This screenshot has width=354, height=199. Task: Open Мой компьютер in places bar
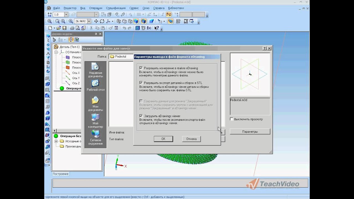coord(95,121)
